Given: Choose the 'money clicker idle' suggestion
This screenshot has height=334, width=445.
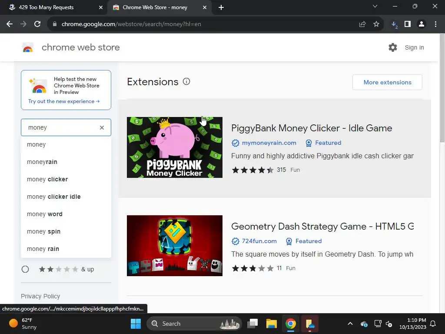Looking at the screenshot, I should point(66,197).
